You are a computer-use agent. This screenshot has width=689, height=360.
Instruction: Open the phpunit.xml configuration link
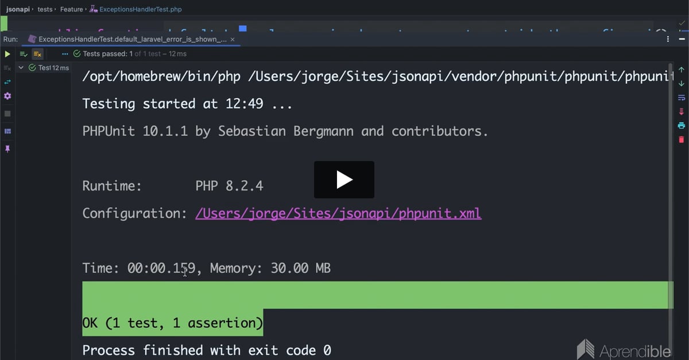click(338, 213)
